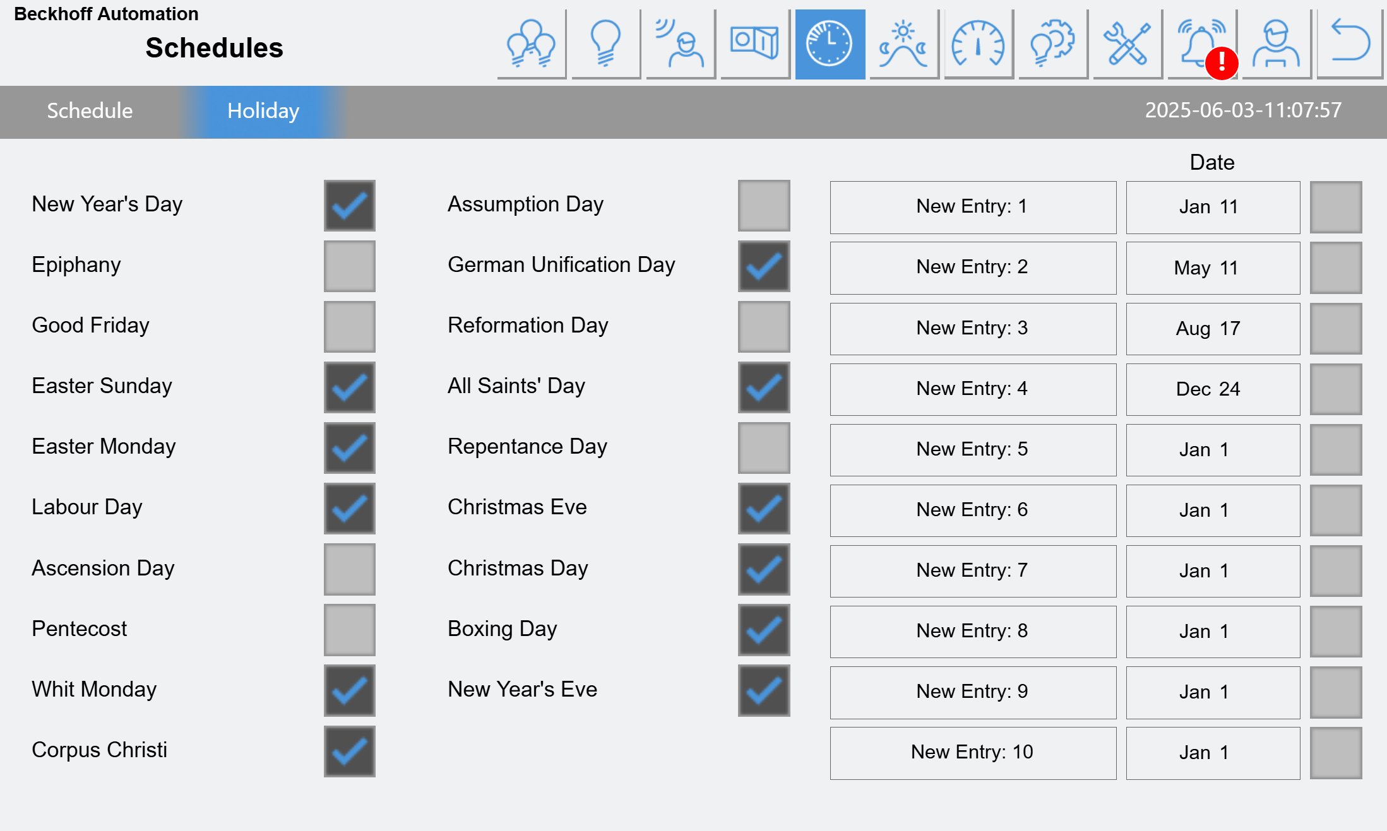Image resolution: width=1387 pixels, height=831 pixels.
Task: Edit the New Entry: 2 name field
Action: (x=973, y=268)
